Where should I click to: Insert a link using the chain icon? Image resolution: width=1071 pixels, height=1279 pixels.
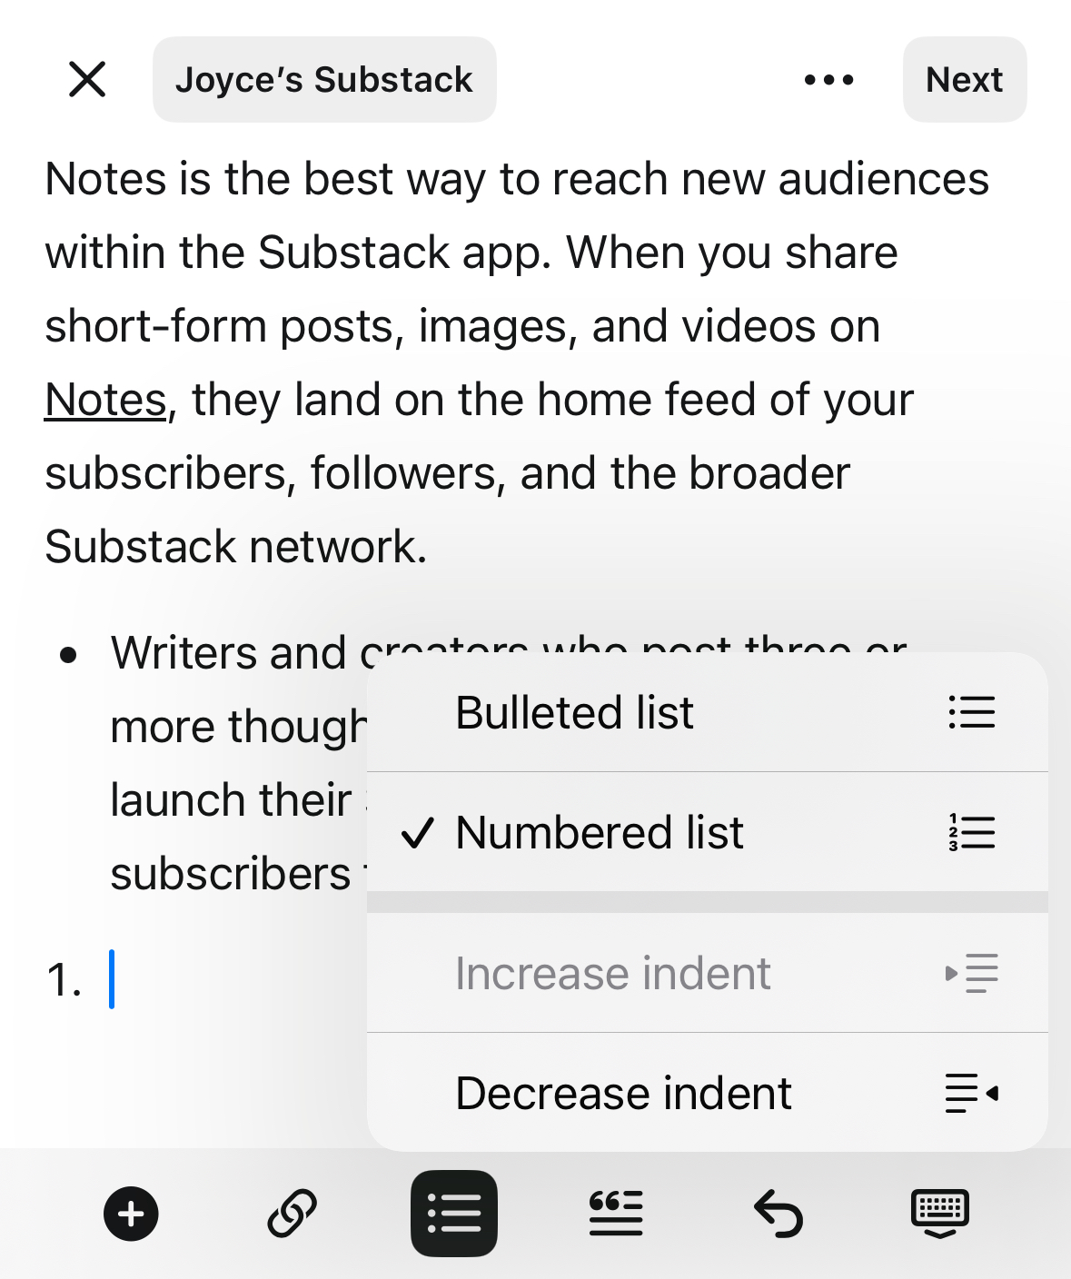[x=293, y=1214]
